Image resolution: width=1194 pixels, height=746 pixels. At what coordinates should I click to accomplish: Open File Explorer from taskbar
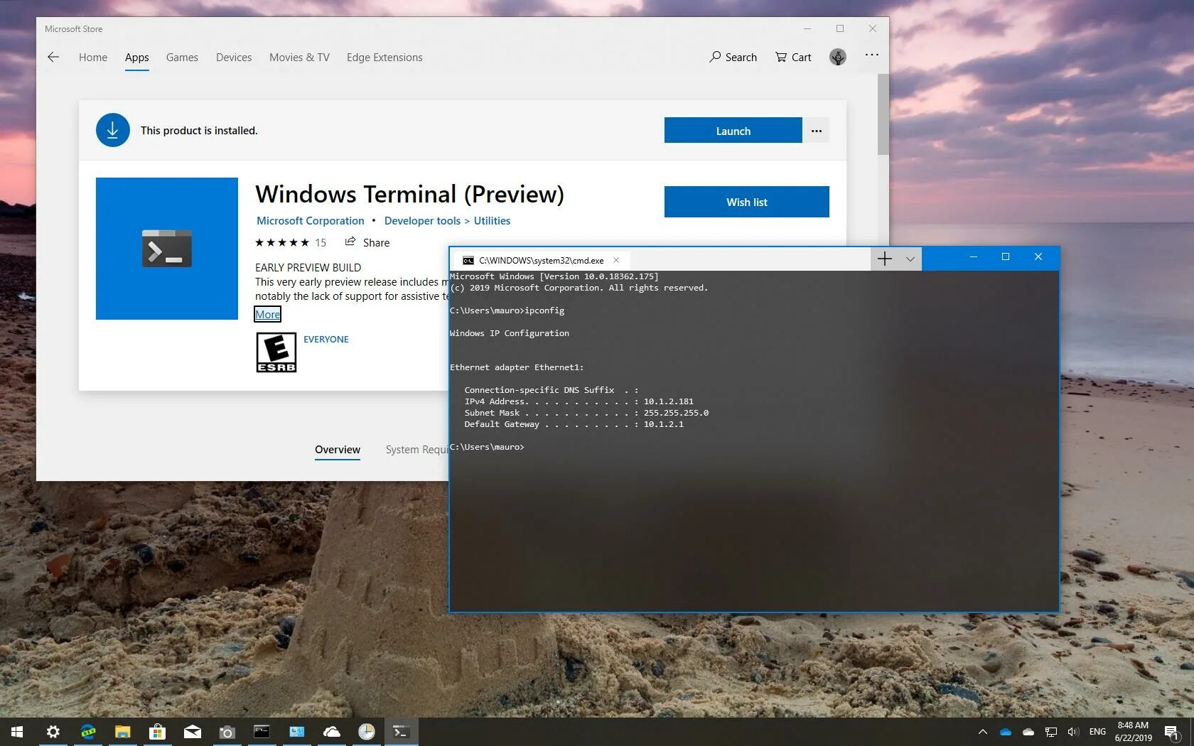[123, 732]
